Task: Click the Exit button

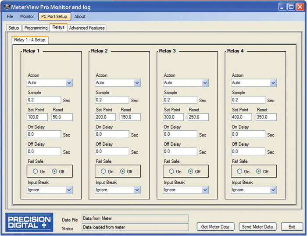Action: [292, 227]
